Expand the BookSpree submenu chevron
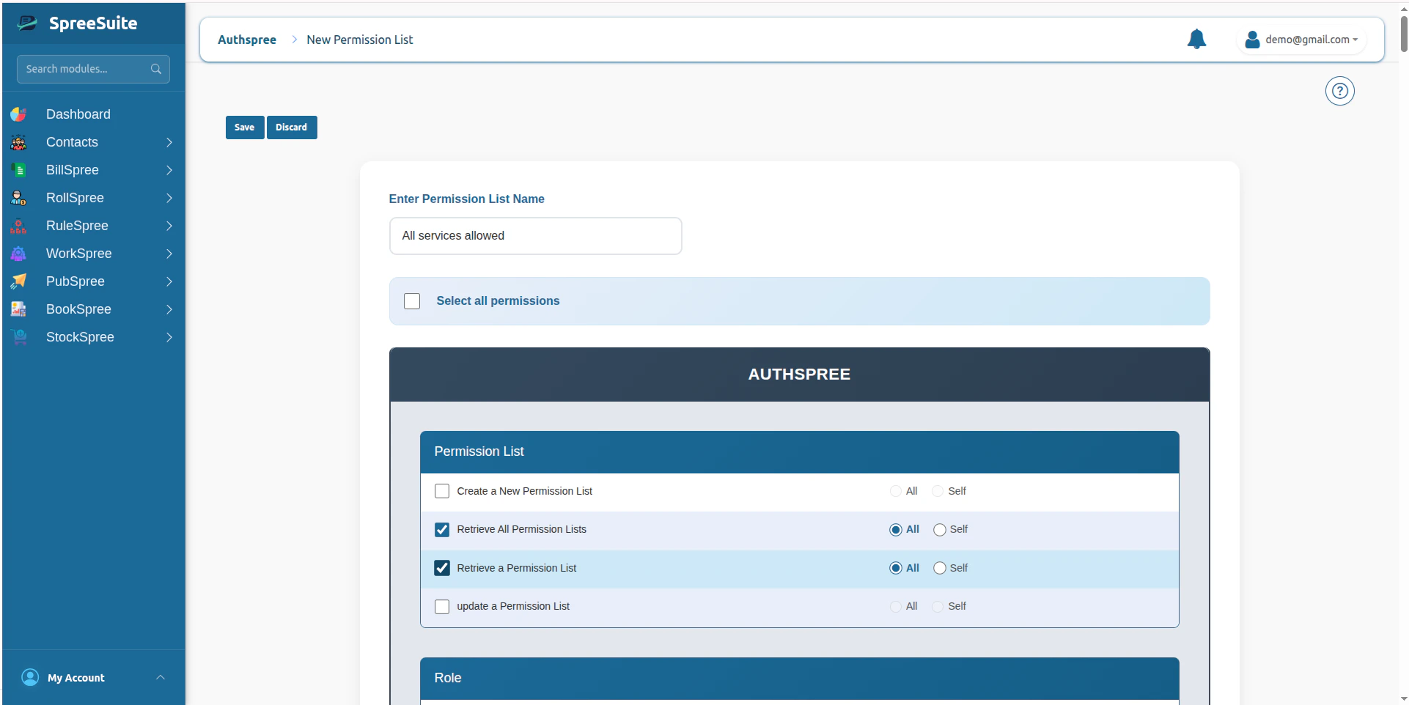Image resolution: width=1409 pixels, height=705 pixels. [x=169, y=309]
